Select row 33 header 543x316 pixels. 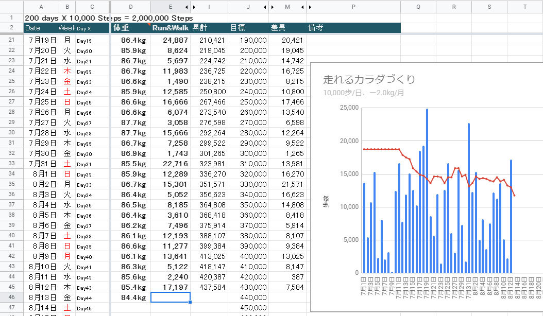pyautogui.click(x=11, y=163)
